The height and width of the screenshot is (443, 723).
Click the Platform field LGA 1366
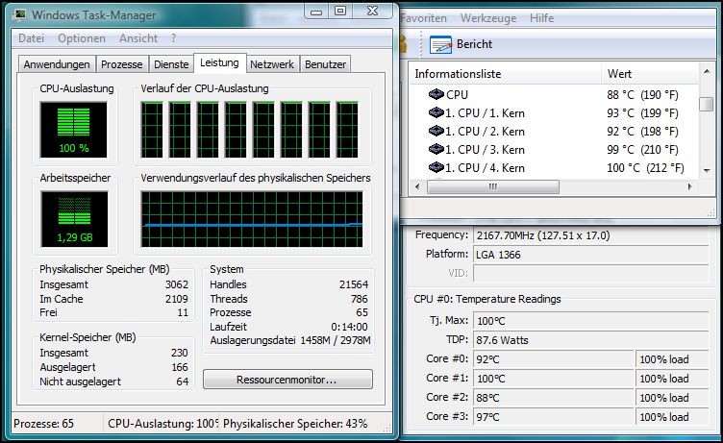[x=590, y=255]
